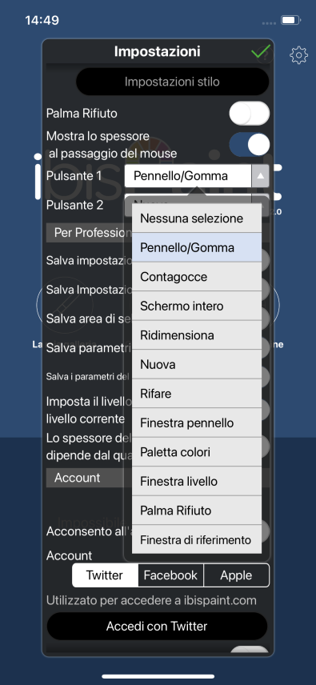
Task: Pick Schermo intero option
Action: [x=197, y=306]
